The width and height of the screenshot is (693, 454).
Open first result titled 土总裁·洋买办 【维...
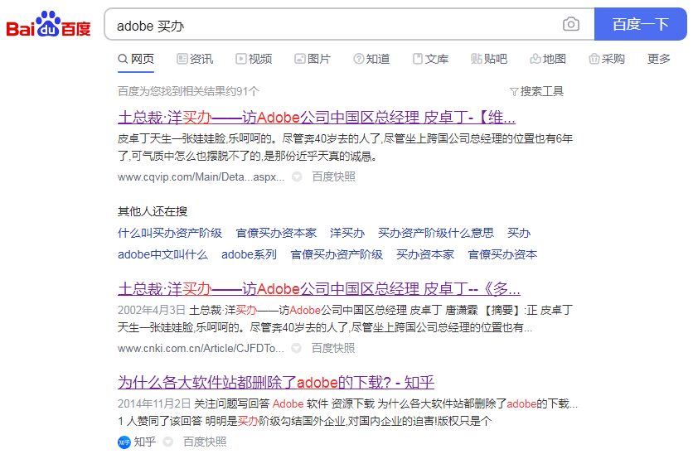click(317, 118)
